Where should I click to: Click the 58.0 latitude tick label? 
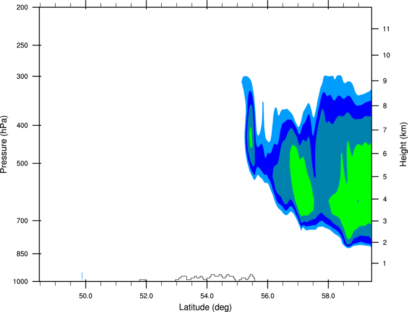tap(328, 296)
